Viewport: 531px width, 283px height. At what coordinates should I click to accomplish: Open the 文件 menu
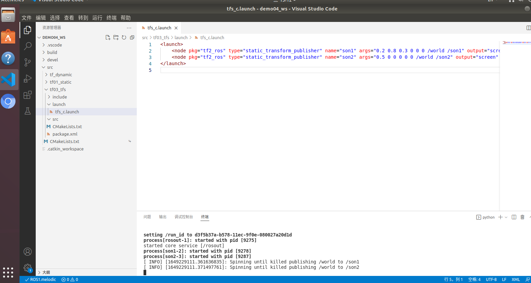(x=27, y=18)
